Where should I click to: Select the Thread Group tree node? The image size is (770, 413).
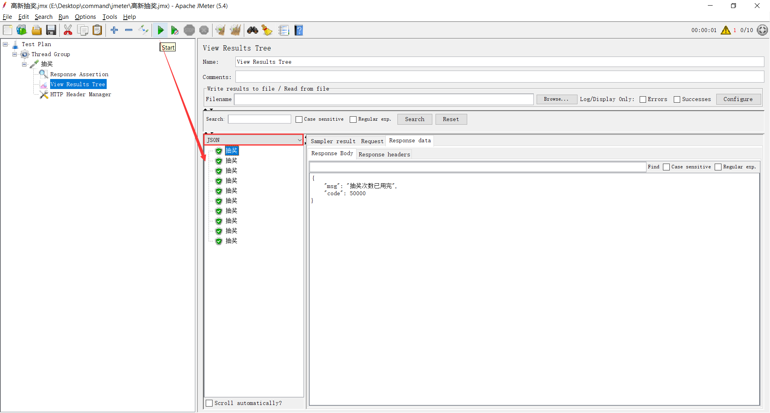[51, 54]
